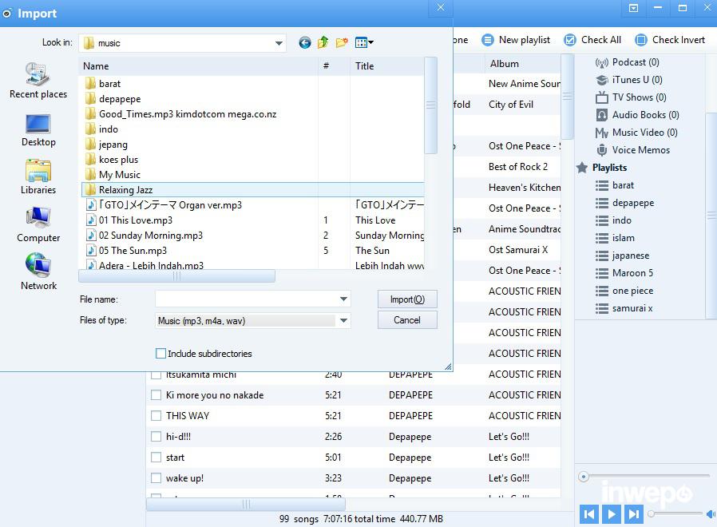Go up one folder level icon

[x=323, y=42]
